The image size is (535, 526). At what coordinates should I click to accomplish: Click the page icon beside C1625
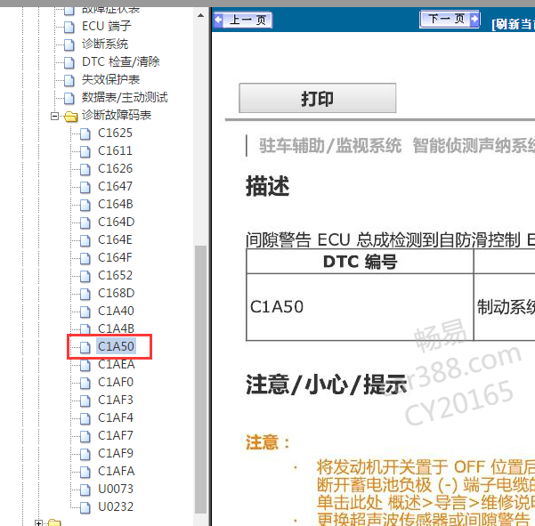pyautogui.click(x=85, y=134)
